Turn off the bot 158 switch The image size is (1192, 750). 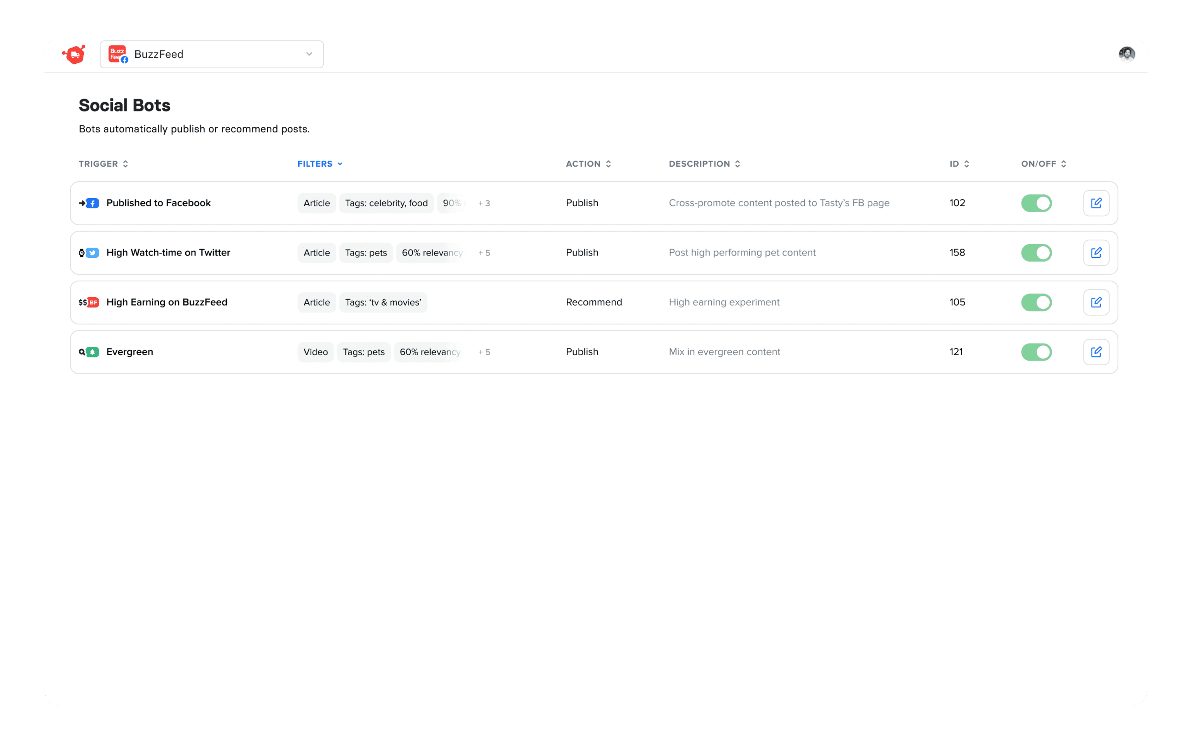[1035, 253]
